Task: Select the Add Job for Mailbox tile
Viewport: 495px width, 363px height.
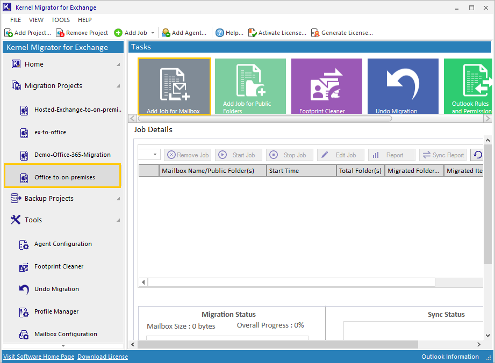Action: tap(174, 86)
